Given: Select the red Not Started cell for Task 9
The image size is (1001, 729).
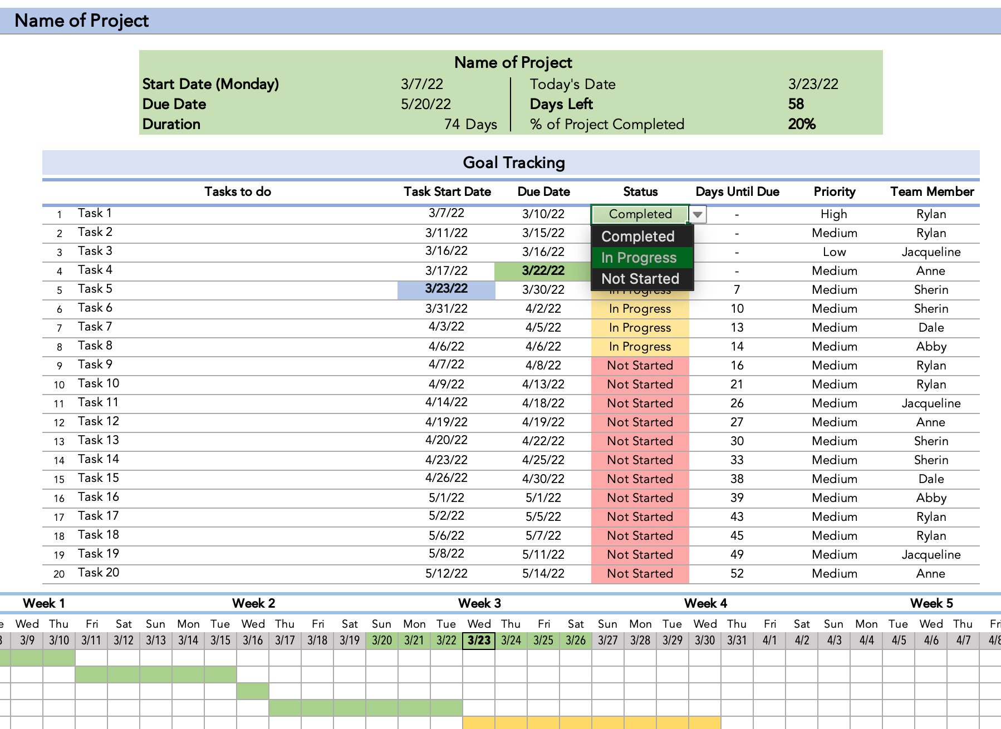Looking at the screenshot, I should (640, 366).
